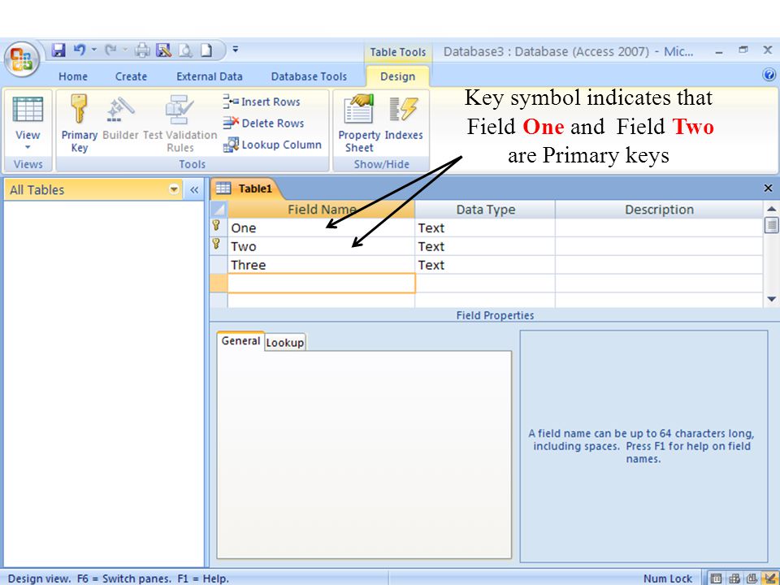The width and height of the screenshot is (780, 585).
Task: Show the Indexes window
Action: click(404, 119)
